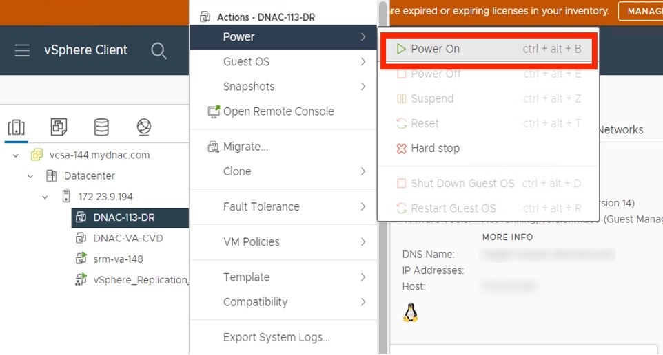Click the VM icon beside DNAC-113-DR

click(81, 217)
